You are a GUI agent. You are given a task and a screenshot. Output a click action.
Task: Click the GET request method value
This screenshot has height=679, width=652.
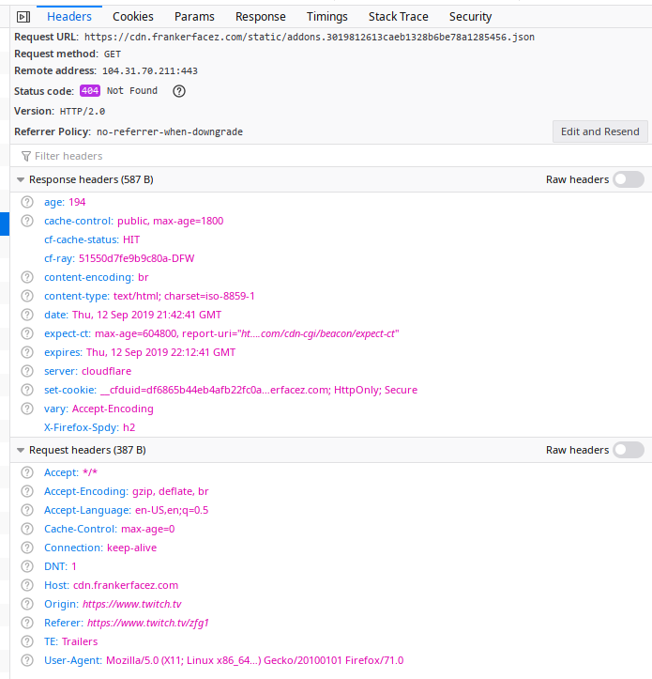click(112, 54)
